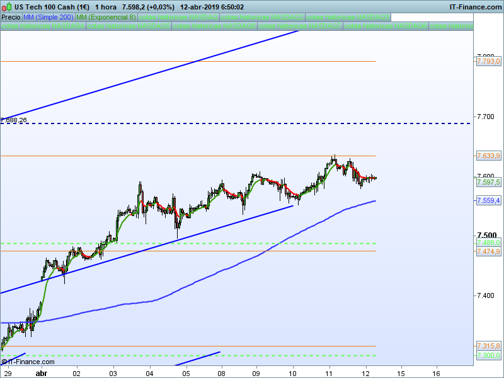Click the 12-abr-2019 6:50:02 timestamp
The image size is (504, 378).
[x=212, y=7]
